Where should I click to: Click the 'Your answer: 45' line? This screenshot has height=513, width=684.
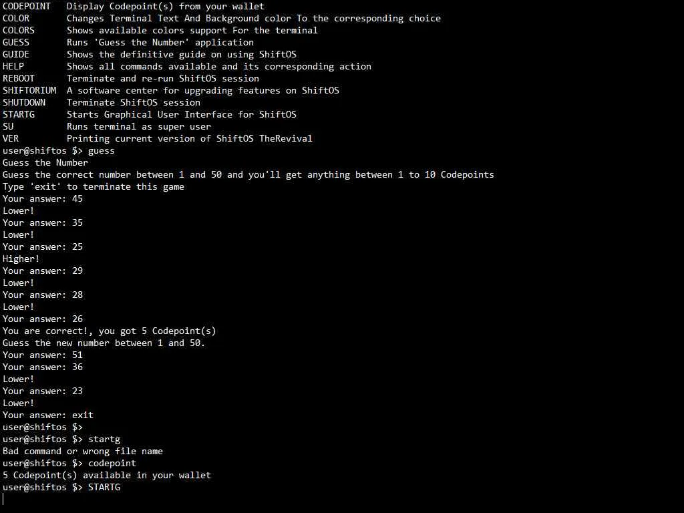(43, 198)
